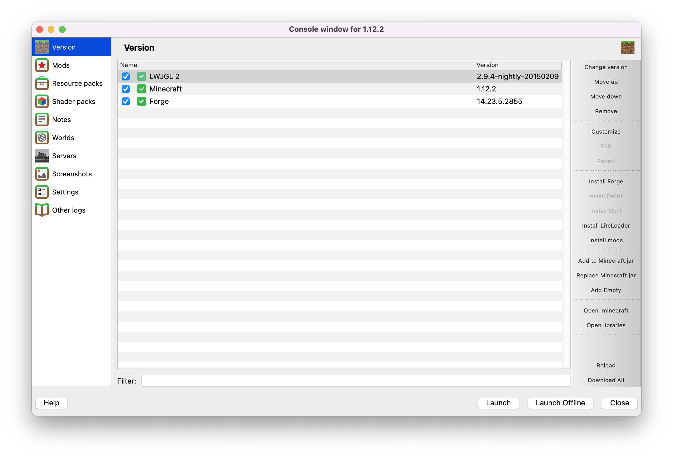Open the Mods section in the sidebar
The image size is (673, 458).
pos(61,65)
